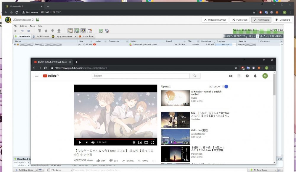Open YouTube messages icon
Viewport: 296px width, 172px height.
(247, 76)
